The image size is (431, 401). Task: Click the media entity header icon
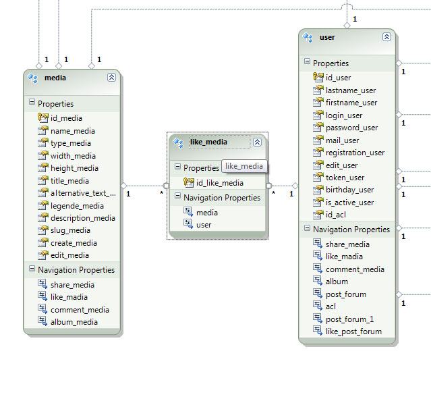click(x=32, y=78)
